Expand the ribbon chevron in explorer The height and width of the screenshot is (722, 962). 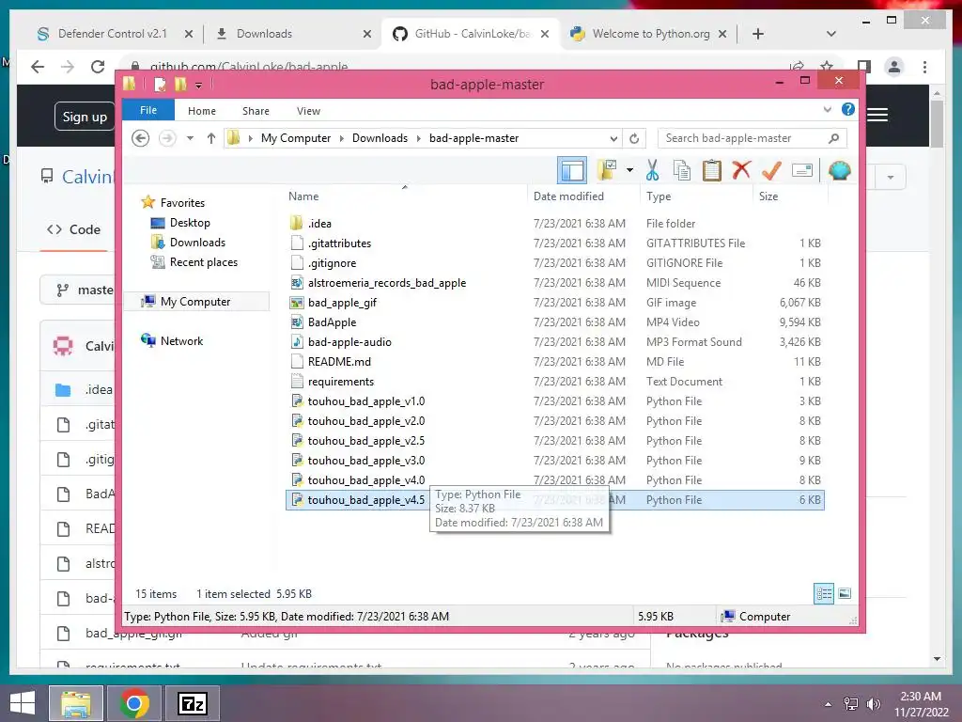827,110
